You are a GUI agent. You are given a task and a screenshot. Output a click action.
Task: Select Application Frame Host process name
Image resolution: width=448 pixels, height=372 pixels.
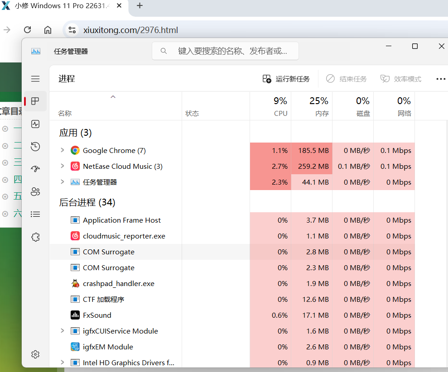tap(122, 220)
